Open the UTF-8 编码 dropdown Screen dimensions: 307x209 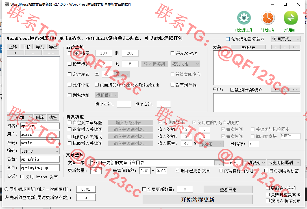[40, 151]
